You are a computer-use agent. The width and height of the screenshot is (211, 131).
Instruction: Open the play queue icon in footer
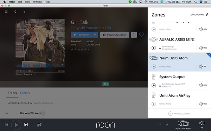(x=39, y=125)
